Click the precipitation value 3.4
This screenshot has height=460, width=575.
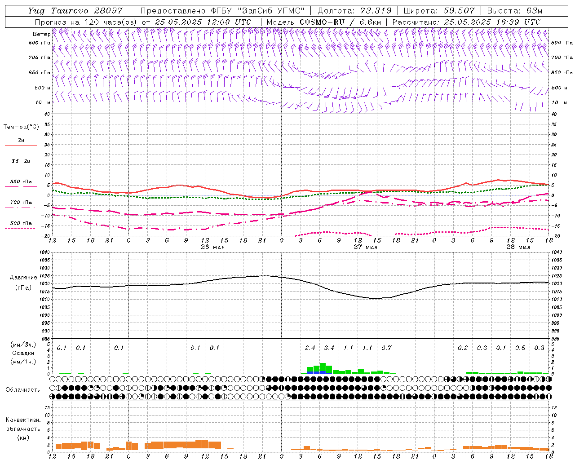[x=329, y=348]
